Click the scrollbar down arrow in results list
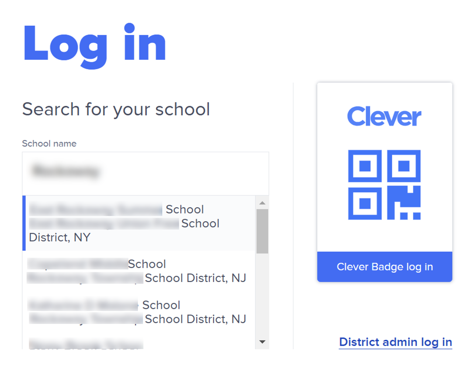 [262, 342]
